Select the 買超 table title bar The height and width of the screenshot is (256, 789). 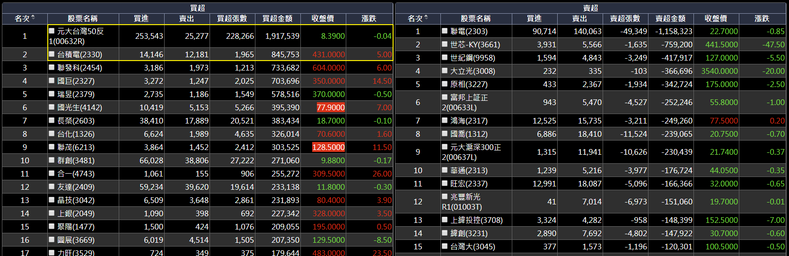tap(198, 8)
